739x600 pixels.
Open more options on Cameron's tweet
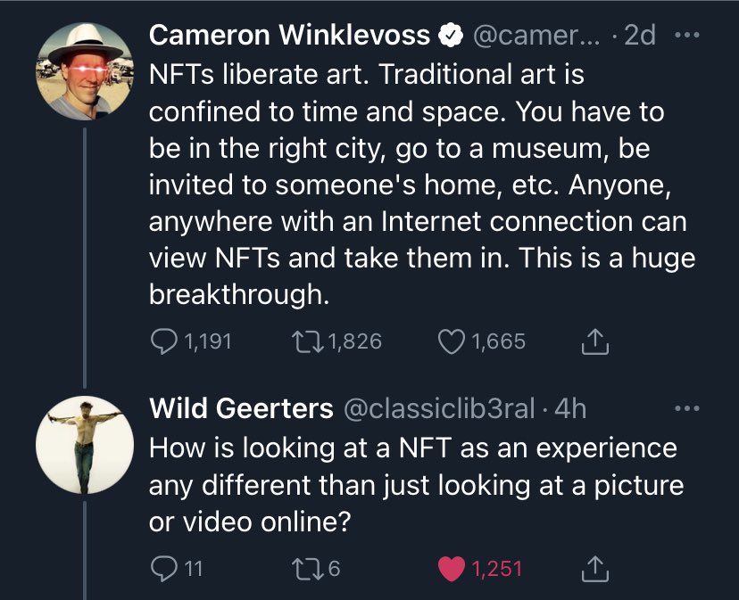[x=685, y=36]
